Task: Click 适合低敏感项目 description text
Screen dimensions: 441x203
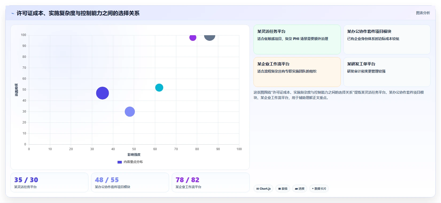Action: (293, 39)
